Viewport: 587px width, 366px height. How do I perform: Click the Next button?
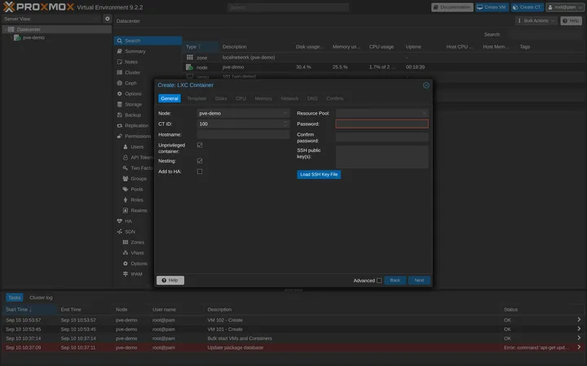(419, 280)
